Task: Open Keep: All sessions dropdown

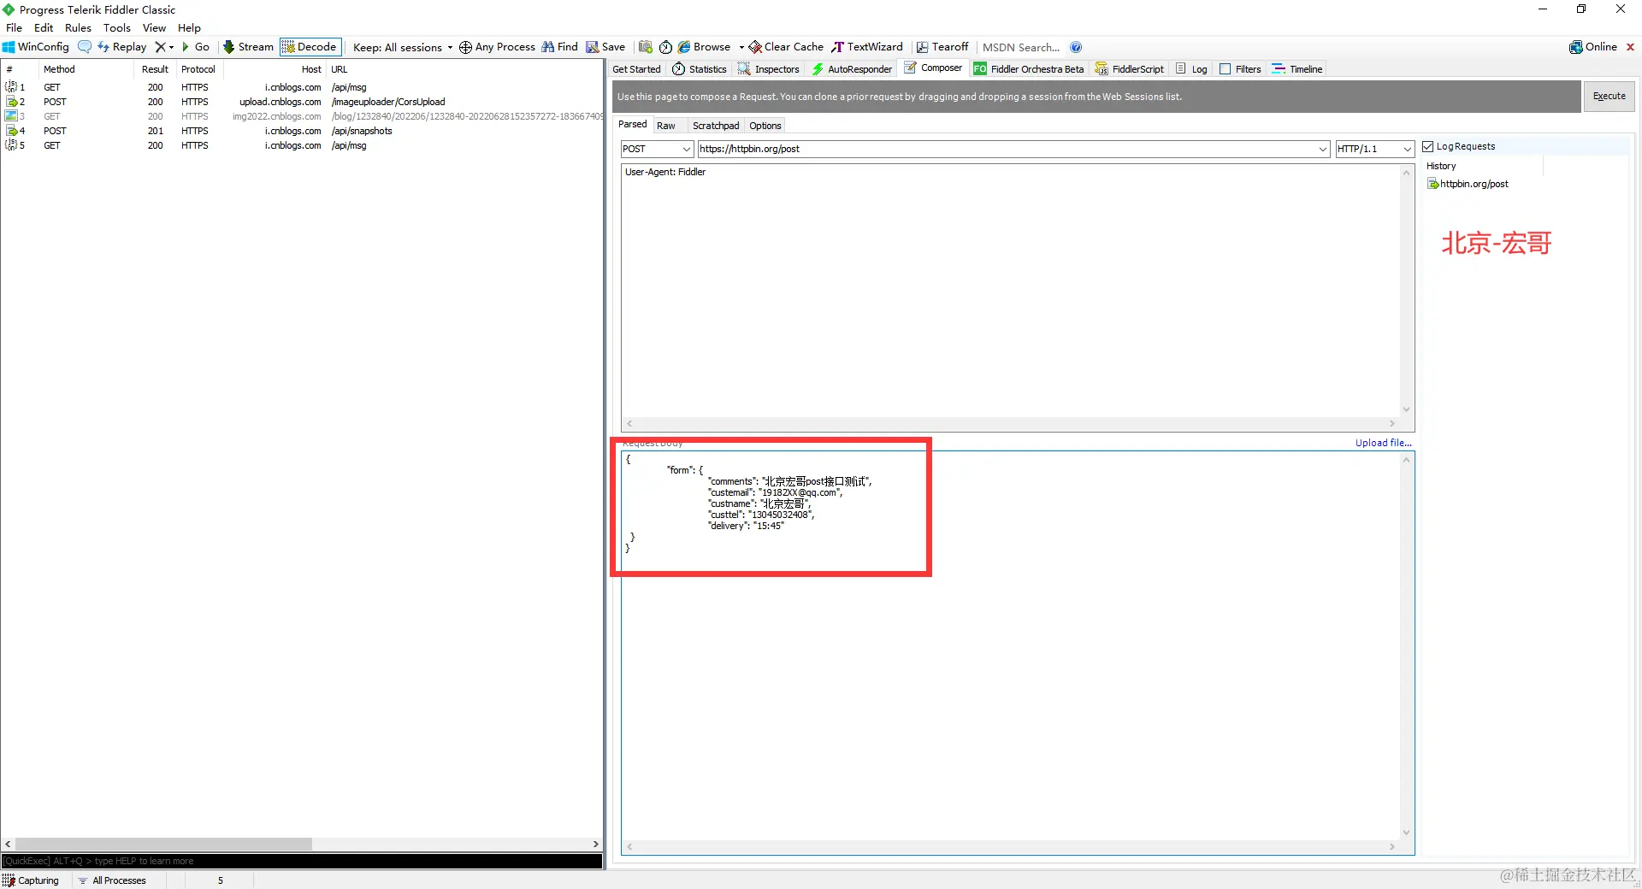Action: coord(402,47)
